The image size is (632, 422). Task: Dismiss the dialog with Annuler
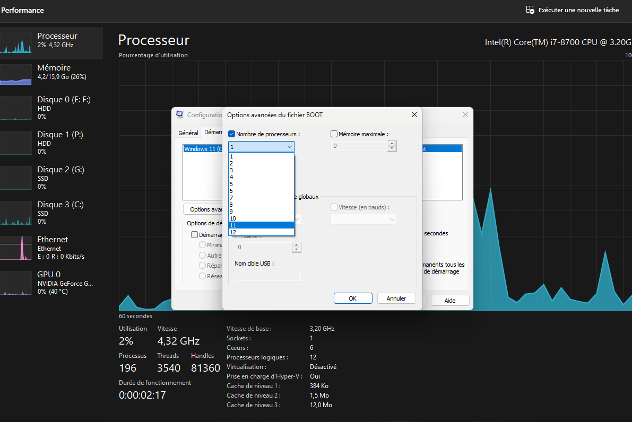click(x=396, y=298)
